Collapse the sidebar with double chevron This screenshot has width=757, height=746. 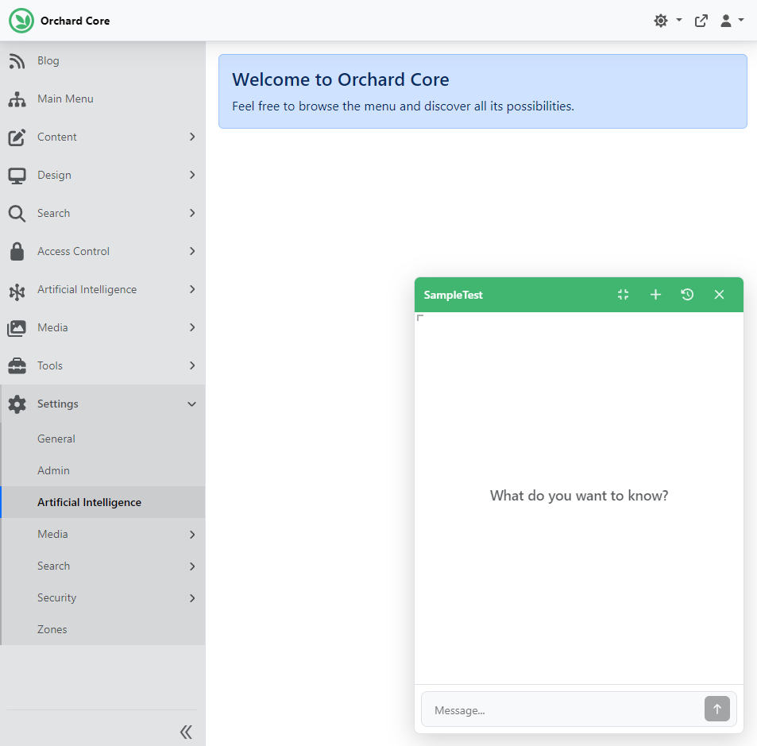point(187,732)
